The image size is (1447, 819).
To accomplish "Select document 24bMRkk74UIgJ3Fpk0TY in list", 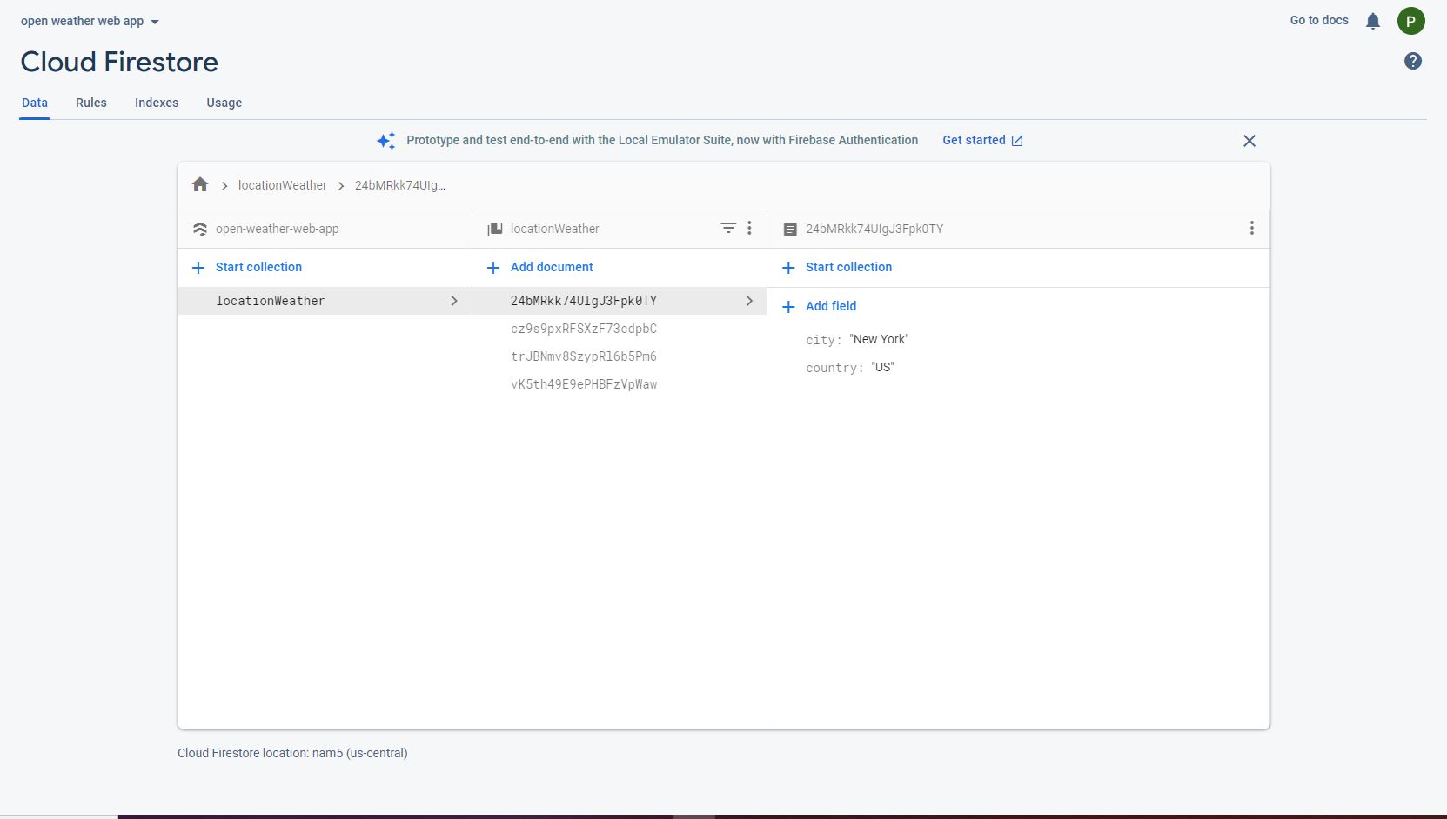I will pyautogui.click(x=620, y=301).
